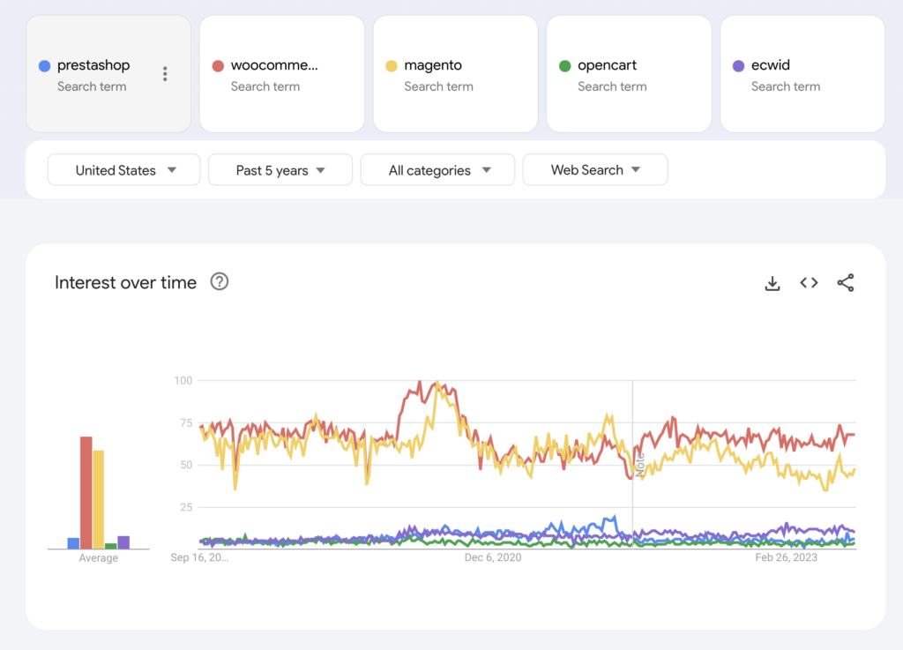Viewport: 903px width, 650px height.
Task: Click the 75 y-axis value
Action: (186, 423)
